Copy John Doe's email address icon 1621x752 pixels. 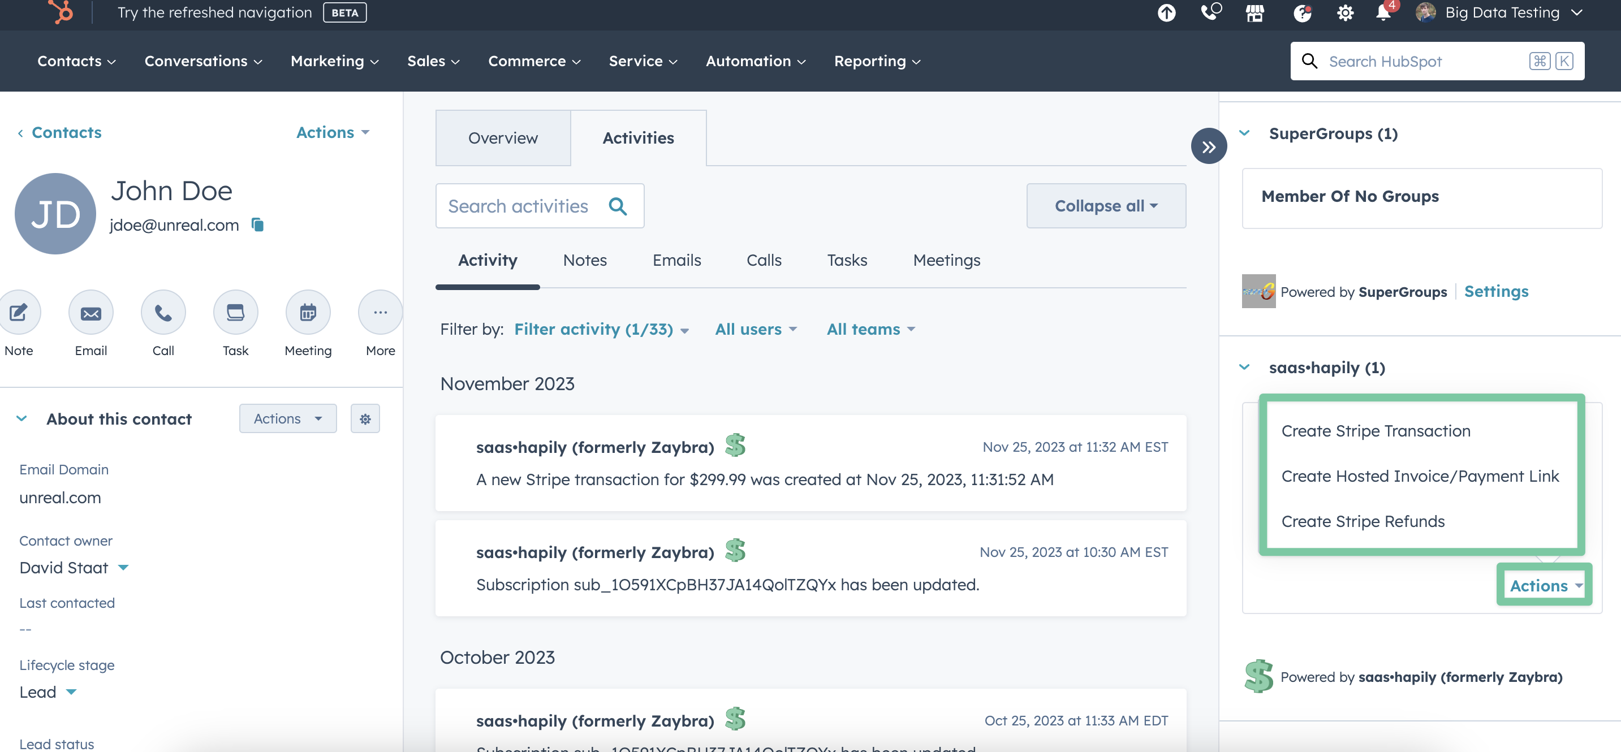click(x=257, y=224)
